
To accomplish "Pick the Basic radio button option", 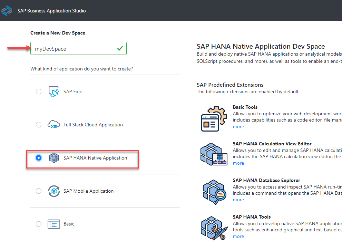I will click(x=39, y=224).
